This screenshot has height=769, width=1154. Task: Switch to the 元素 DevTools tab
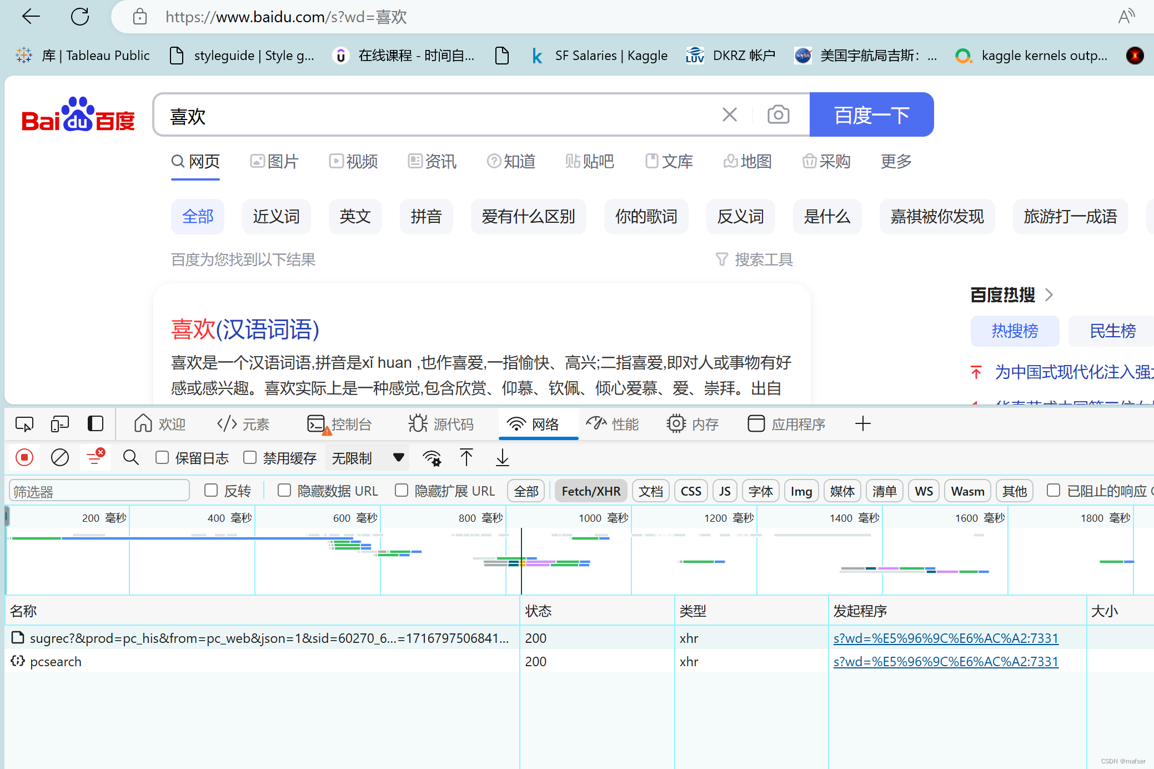point(243,424)
